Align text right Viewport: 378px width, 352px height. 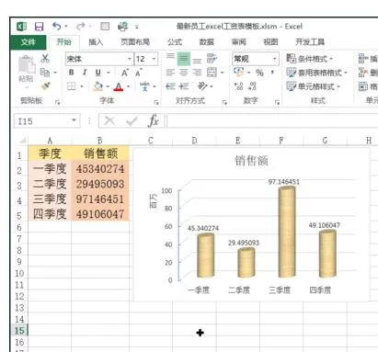point(197,73)
